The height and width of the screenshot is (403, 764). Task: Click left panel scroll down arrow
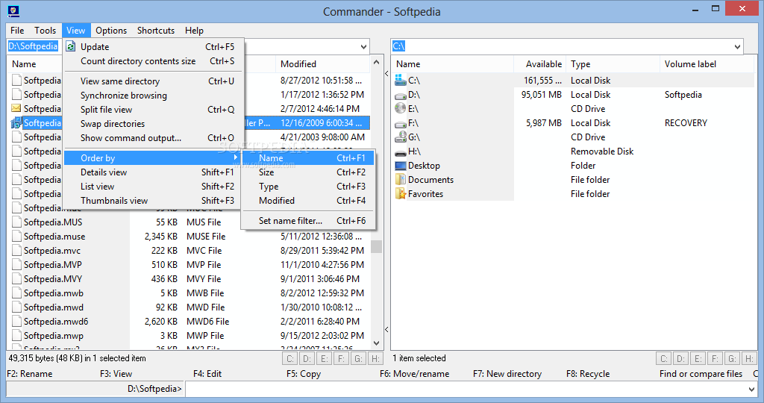[376, 343]
